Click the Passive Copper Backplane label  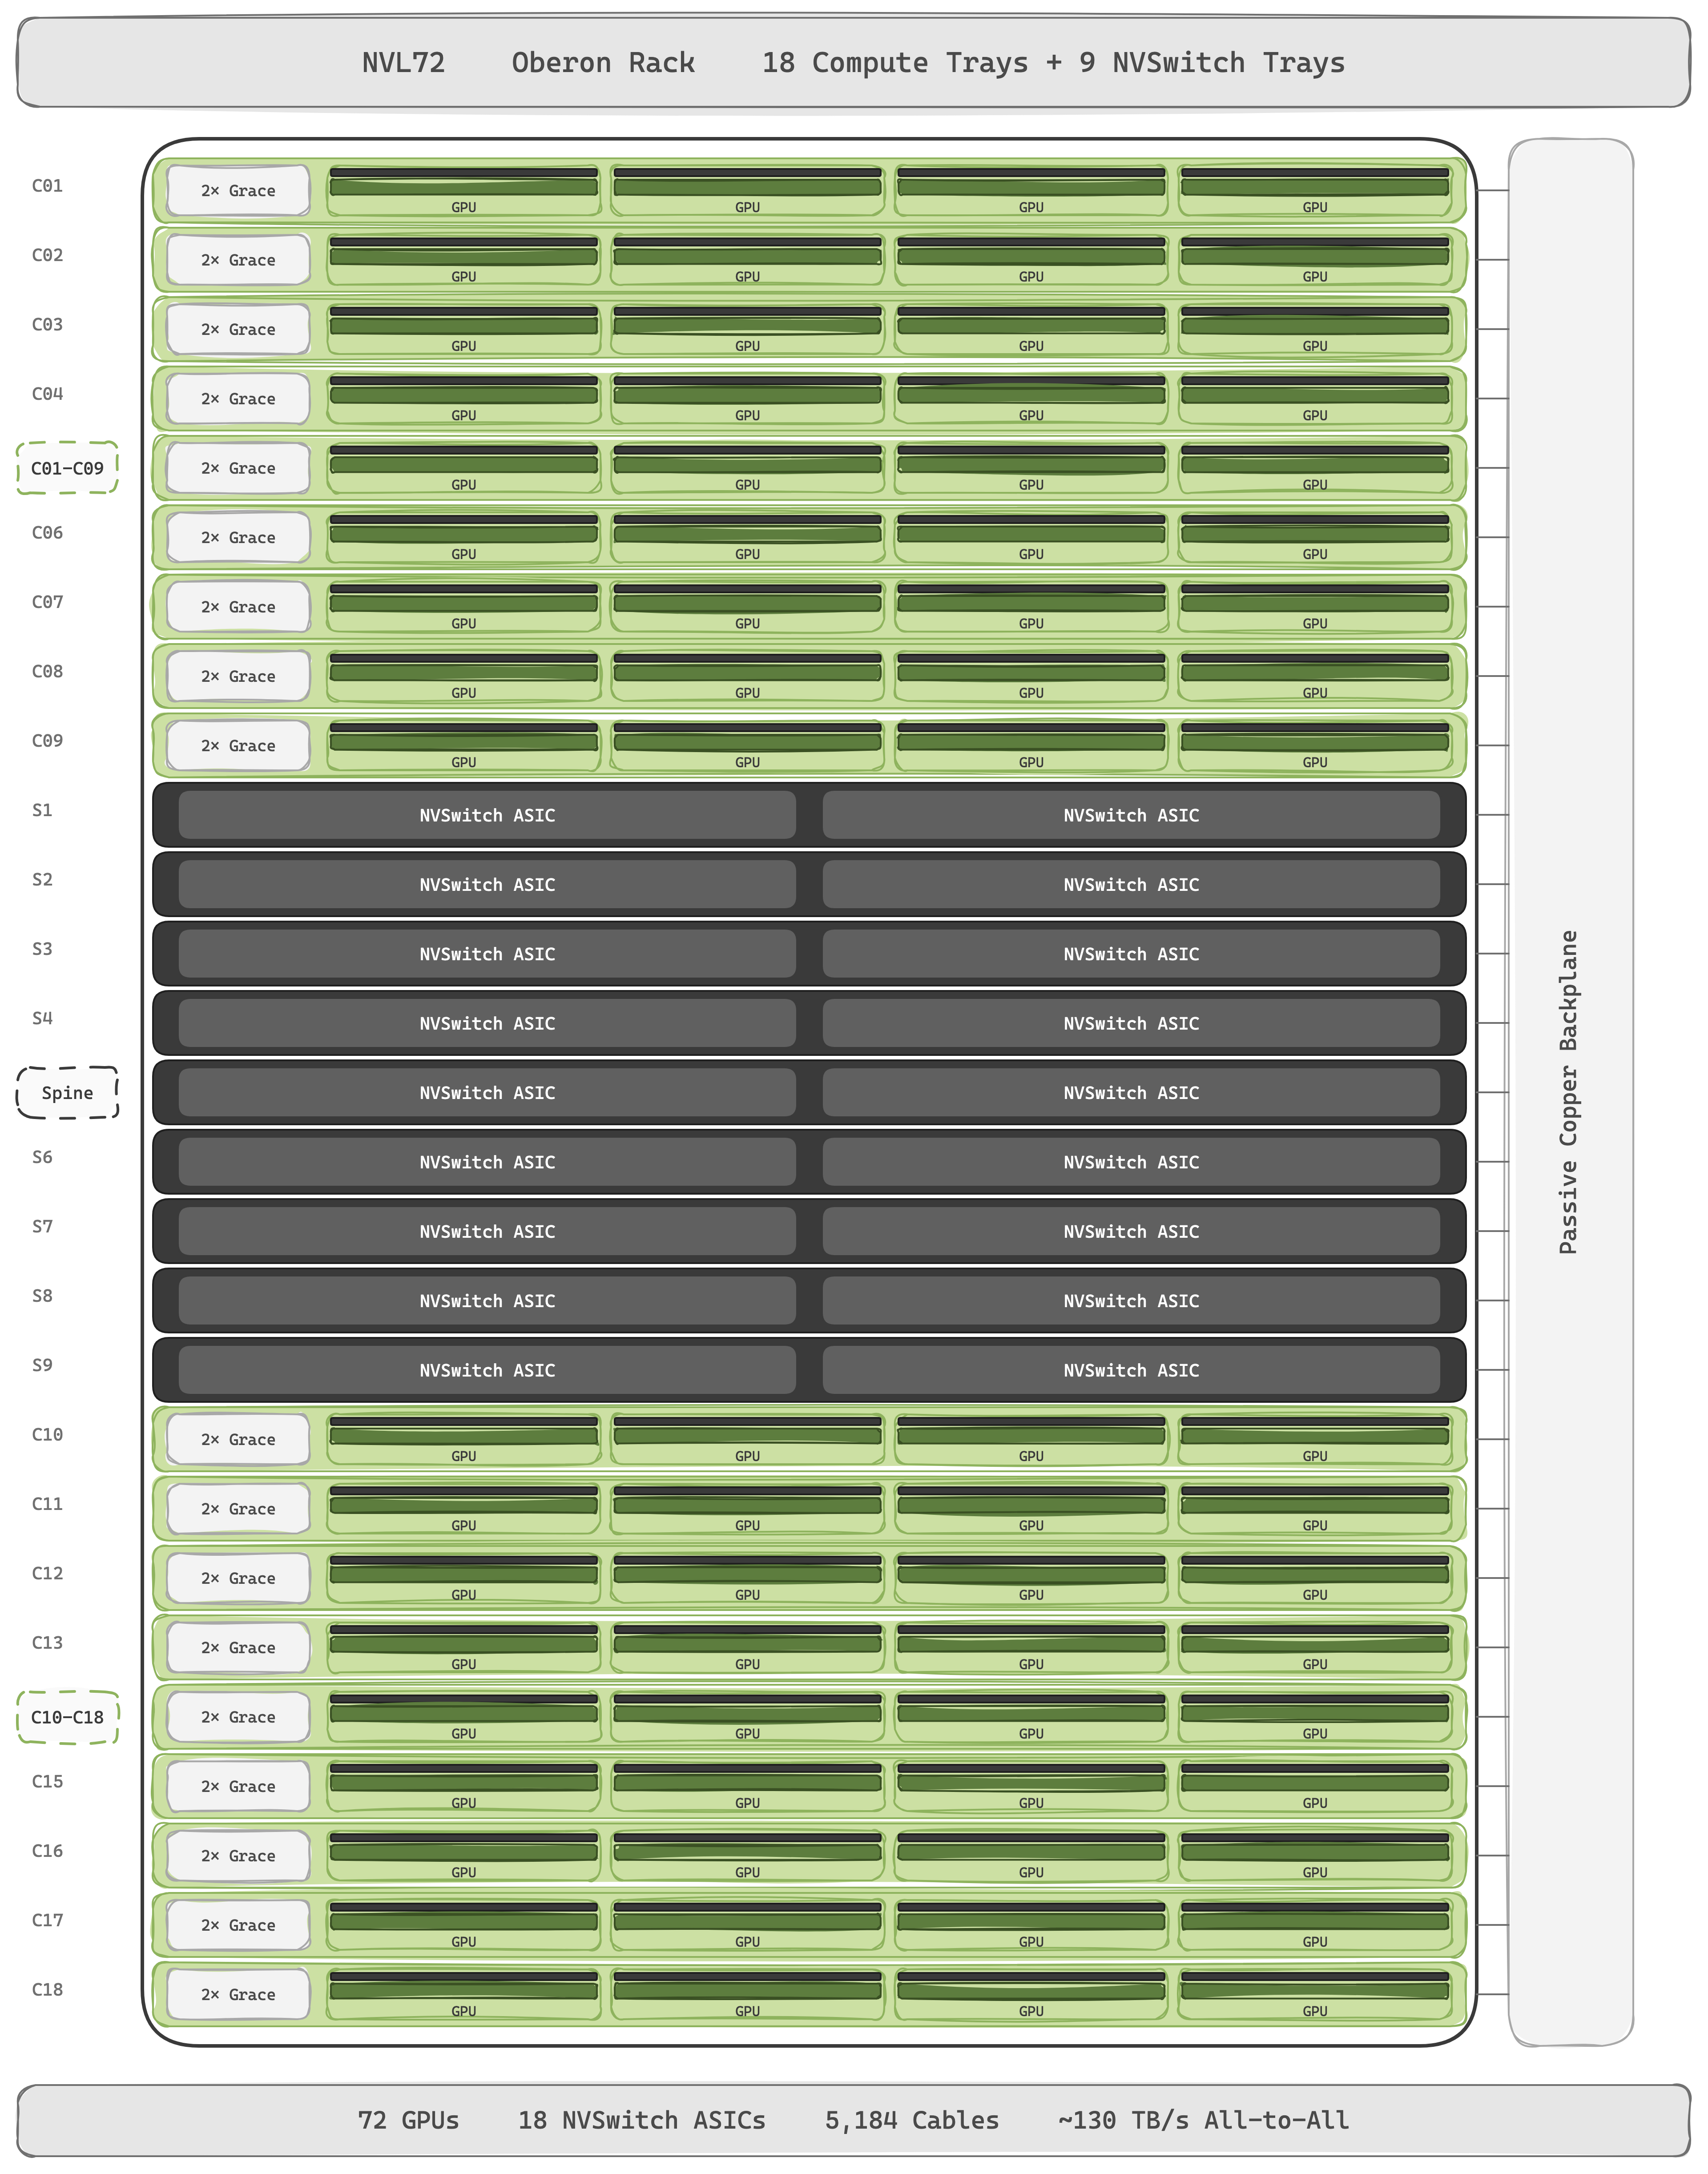click(x=1568, y=1092)
